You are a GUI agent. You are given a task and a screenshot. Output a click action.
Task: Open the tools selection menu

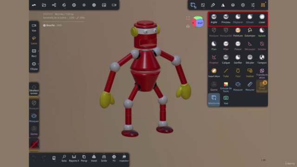(x=193, y=5)
